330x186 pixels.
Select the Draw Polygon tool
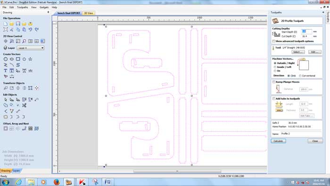coord(24,59)
